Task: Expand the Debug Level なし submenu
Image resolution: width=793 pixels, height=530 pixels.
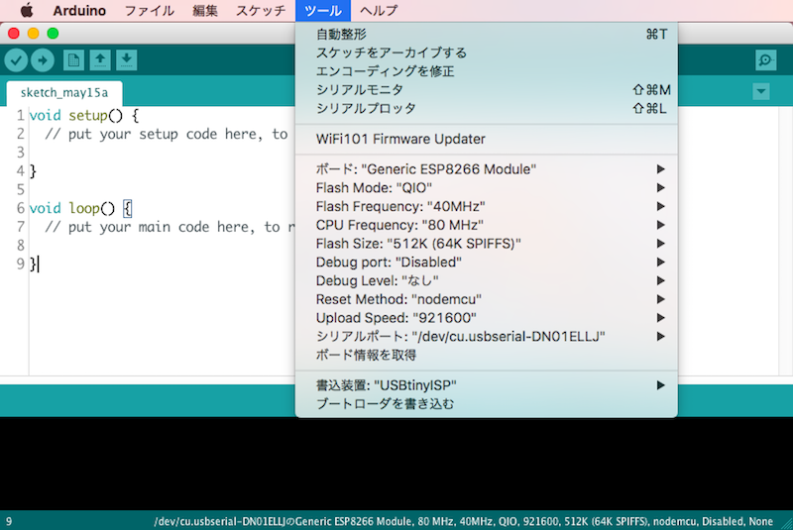Action: [x=486, y=281]
